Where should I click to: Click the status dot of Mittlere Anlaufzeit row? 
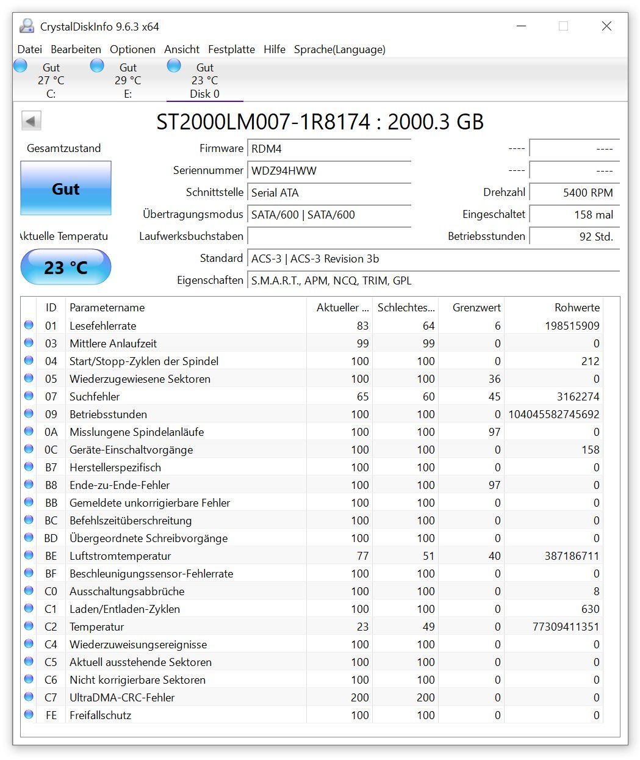click(29, 343)
